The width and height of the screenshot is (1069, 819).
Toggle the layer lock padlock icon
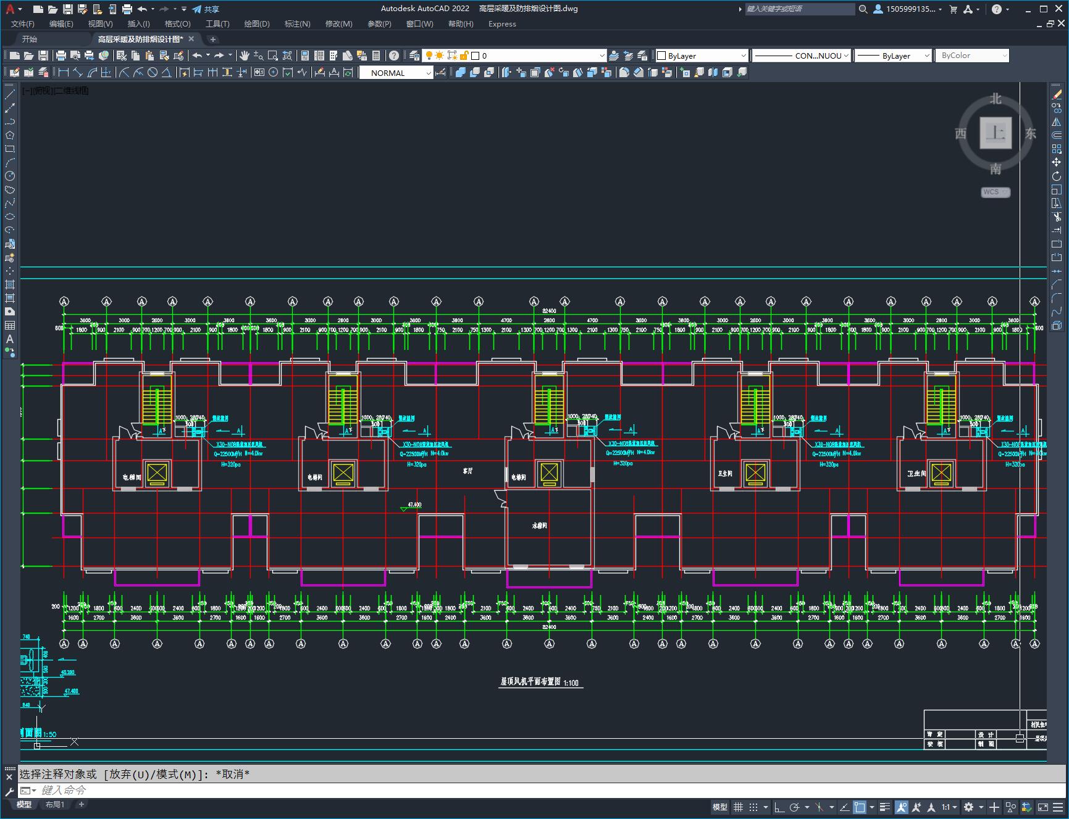[x=464, y=56]
